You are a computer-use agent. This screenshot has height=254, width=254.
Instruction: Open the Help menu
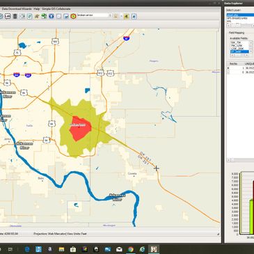tap(37, 9)
